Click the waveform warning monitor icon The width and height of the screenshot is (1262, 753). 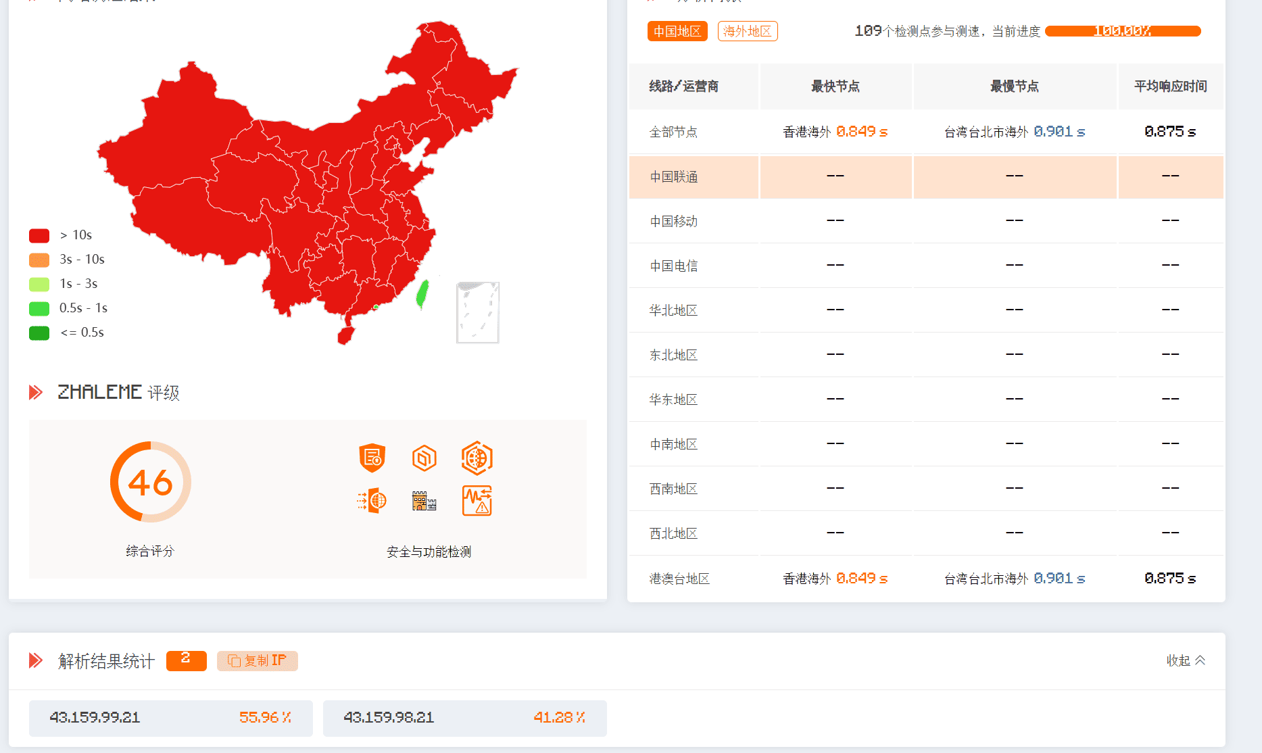click(x=477, y=501)
